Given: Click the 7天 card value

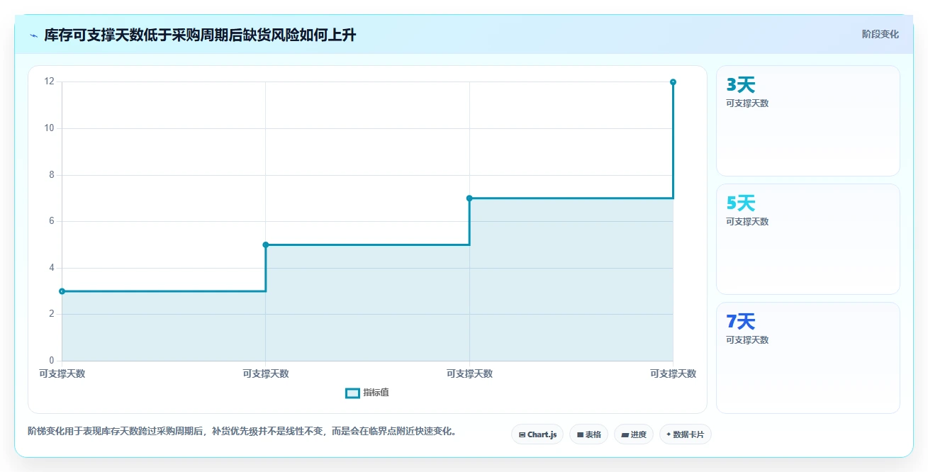Looking at the screenshot, I should [x=741, y=322].
